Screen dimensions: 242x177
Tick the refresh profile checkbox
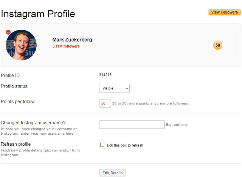pyautogui.click(x=102, y=145)
